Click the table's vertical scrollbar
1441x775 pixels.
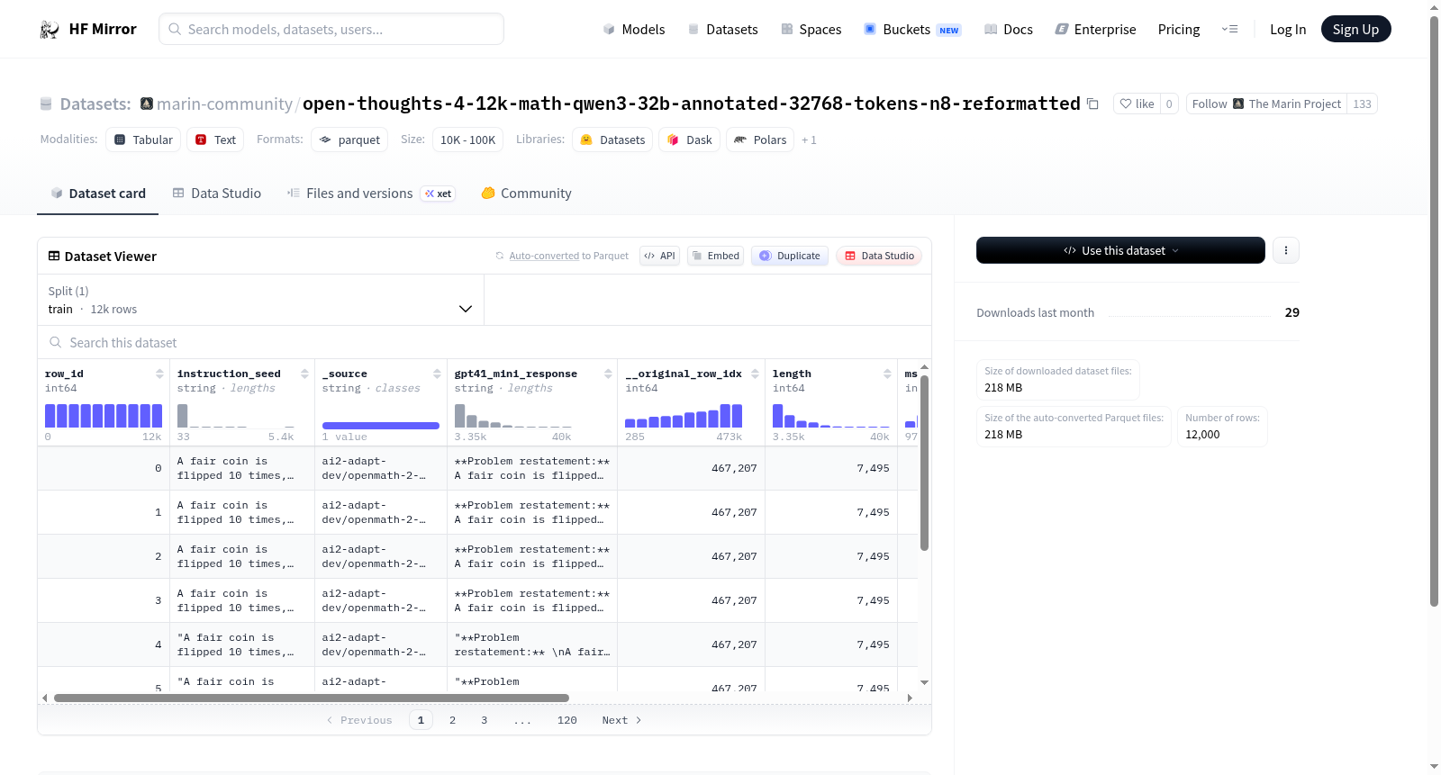tap(924, 462)
